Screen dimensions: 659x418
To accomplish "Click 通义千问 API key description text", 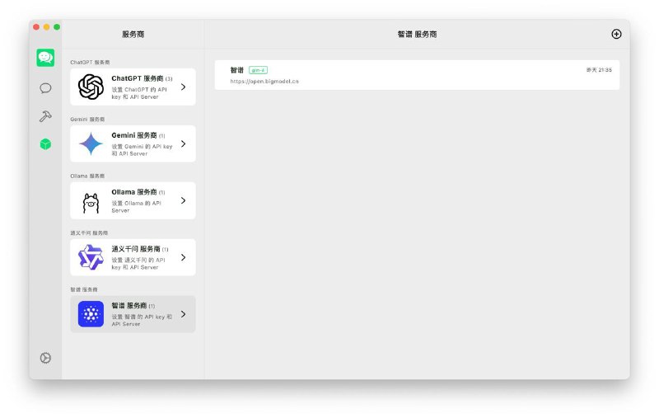I will (138, 264).
